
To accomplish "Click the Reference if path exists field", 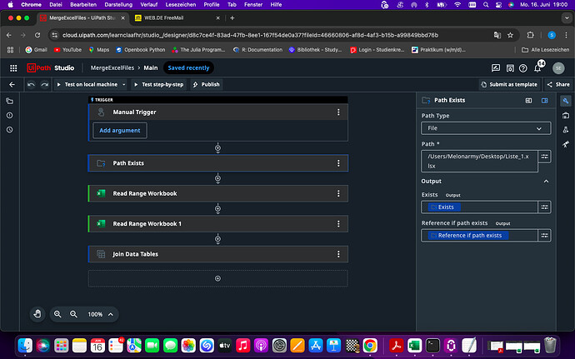I will point(479,236).
